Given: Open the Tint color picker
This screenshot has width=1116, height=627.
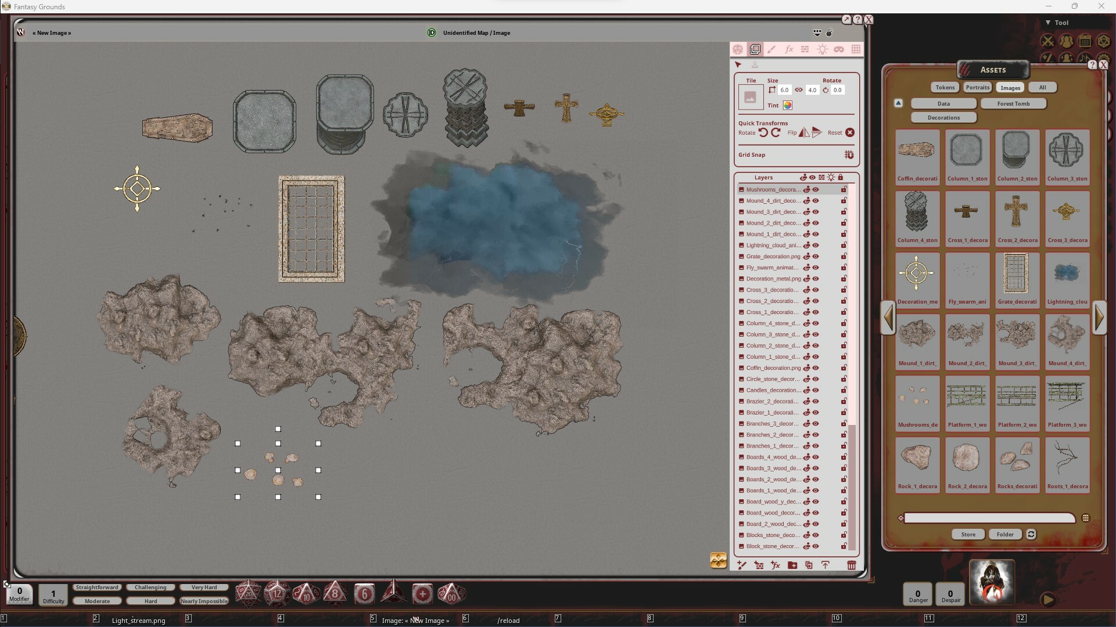Looking at the screenshot, I should click(x=787, y=105).
